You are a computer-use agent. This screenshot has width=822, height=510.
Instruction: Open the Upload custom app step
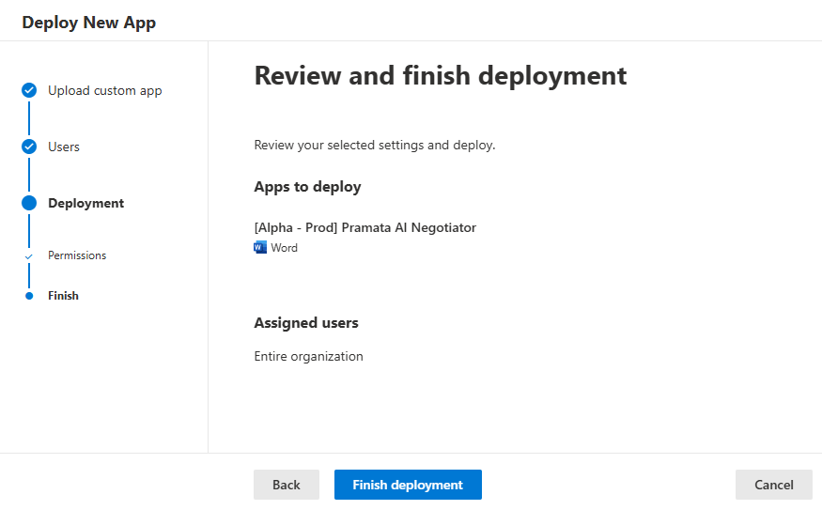pos(105,91)
